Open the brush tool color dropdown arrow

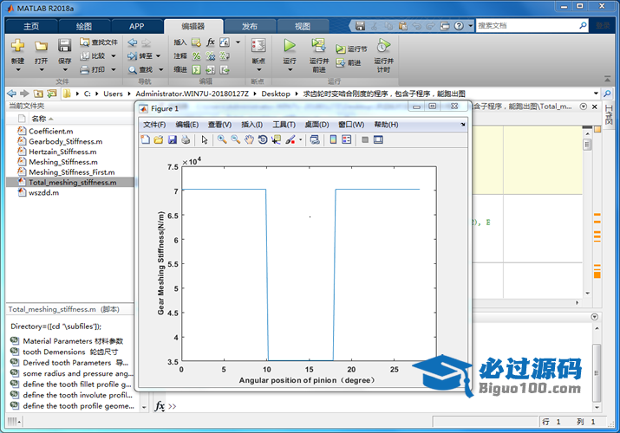tap(301, 139)
